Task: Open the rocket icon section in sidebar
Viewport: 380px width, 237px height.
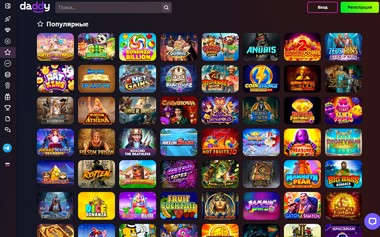Action: [8, 19]
